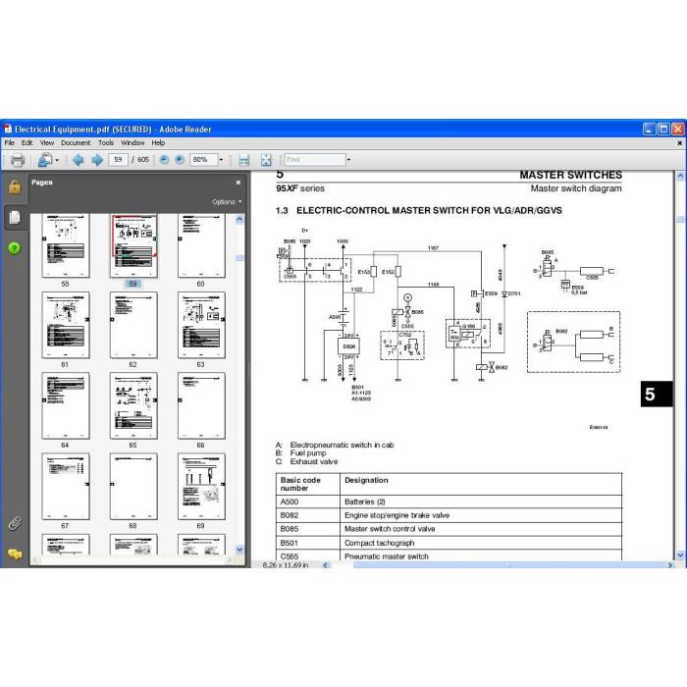Click thumbnail panel scroll up arrow
Viewport: 687px width, 687px height.
point(239,219)
